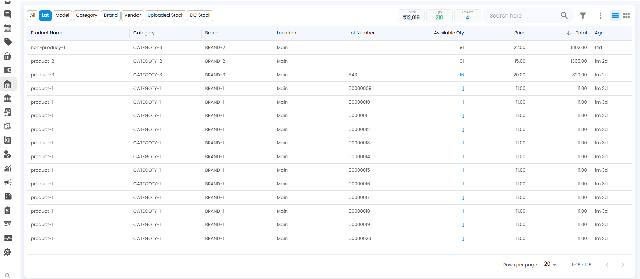Go to the previous page arrow
Image resolution: width=640 pixels, height=279 pixels.
607,265
